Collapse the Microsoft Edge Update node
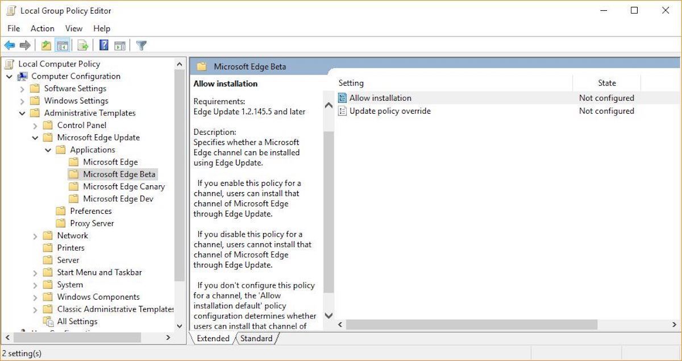682x361 pixels. pos(35,138)
